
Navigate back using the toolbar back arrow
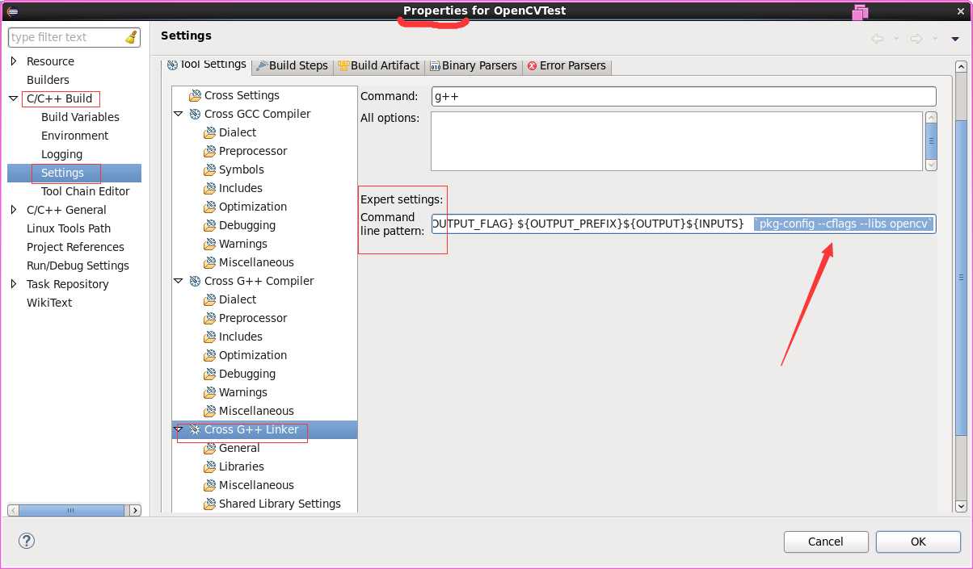(877, 38)
